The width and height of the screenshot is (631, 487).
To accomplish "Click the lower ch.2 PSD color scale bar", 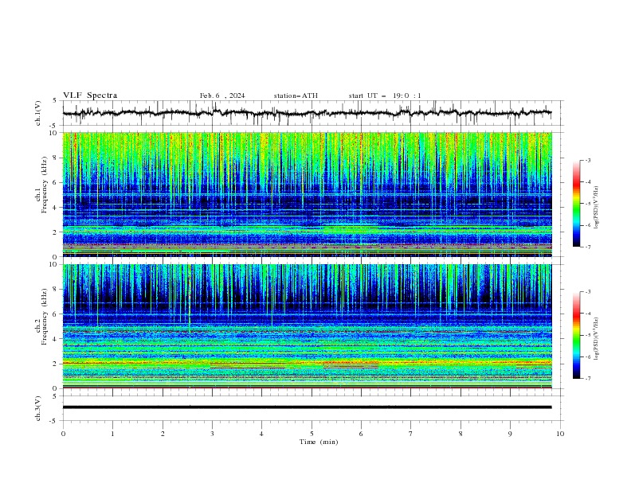I will (577, 335).
